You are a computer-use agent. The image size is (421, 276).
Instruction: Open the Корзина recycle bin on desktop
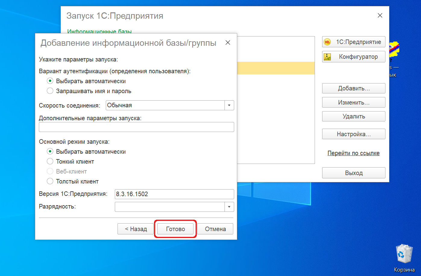point(404,258)
